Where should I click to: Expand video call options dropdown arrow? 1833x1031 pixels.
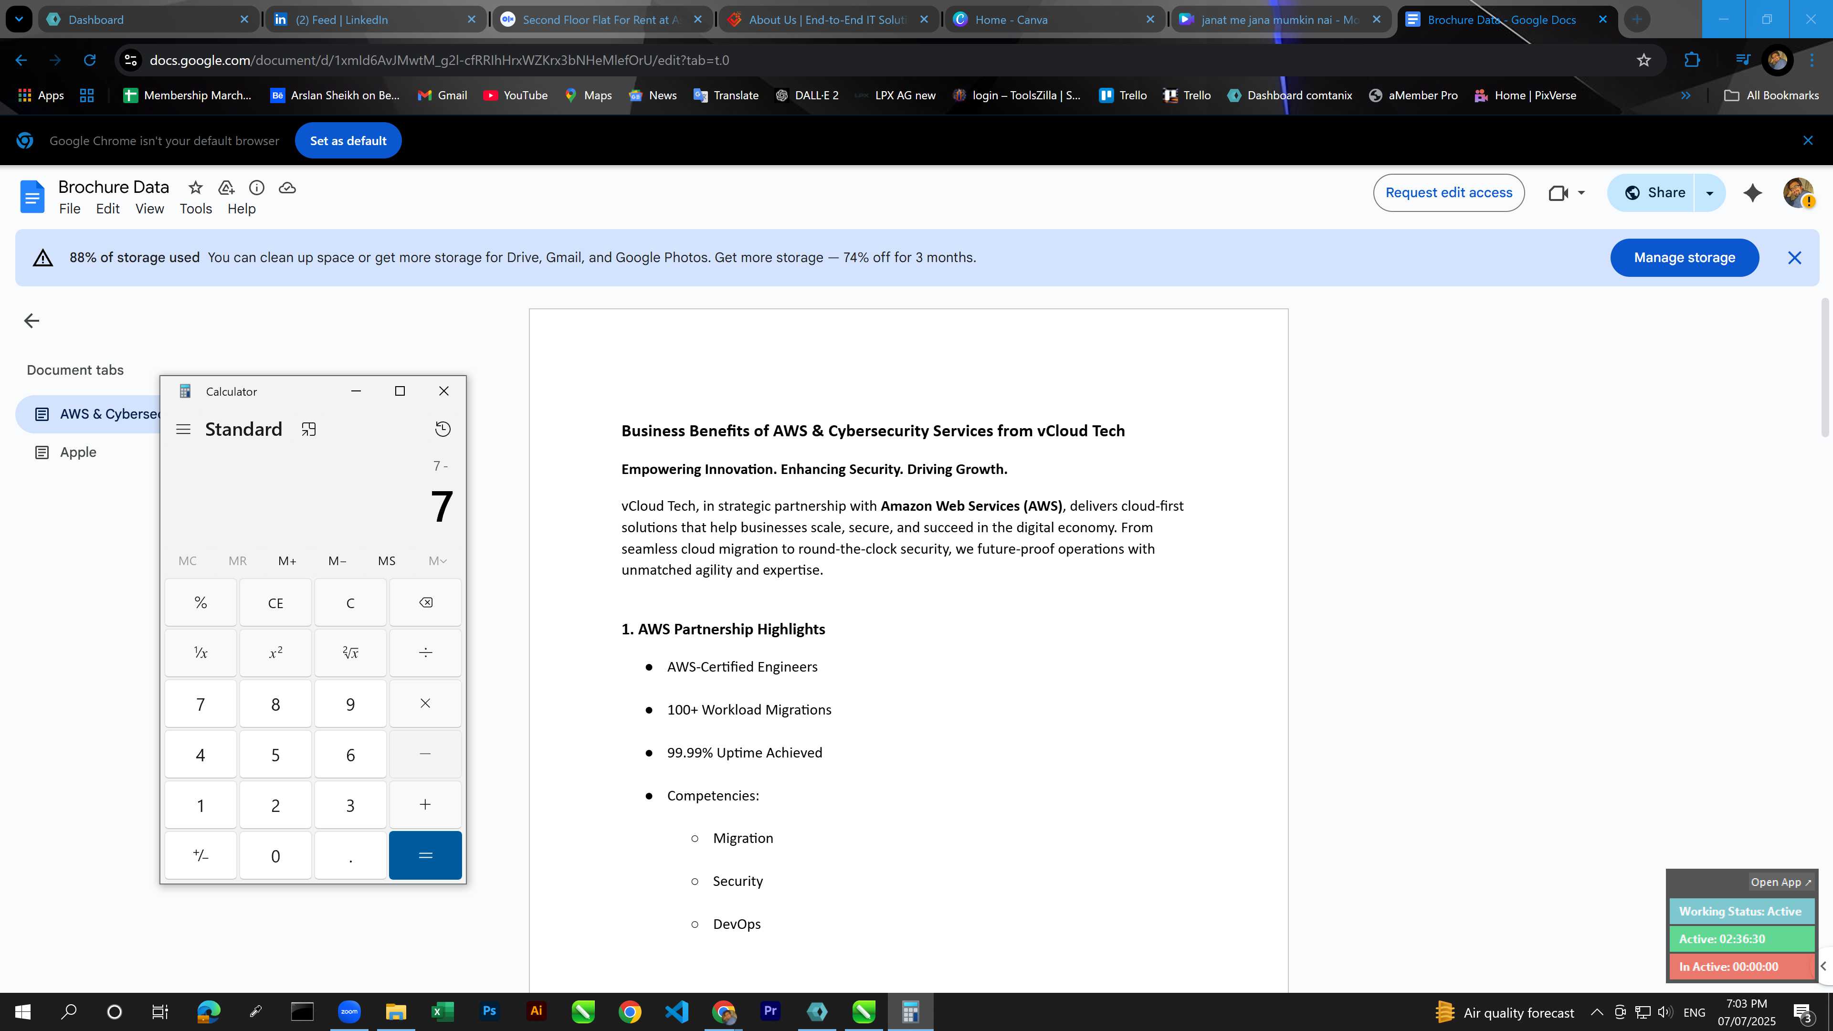(x=1581, y=193)
